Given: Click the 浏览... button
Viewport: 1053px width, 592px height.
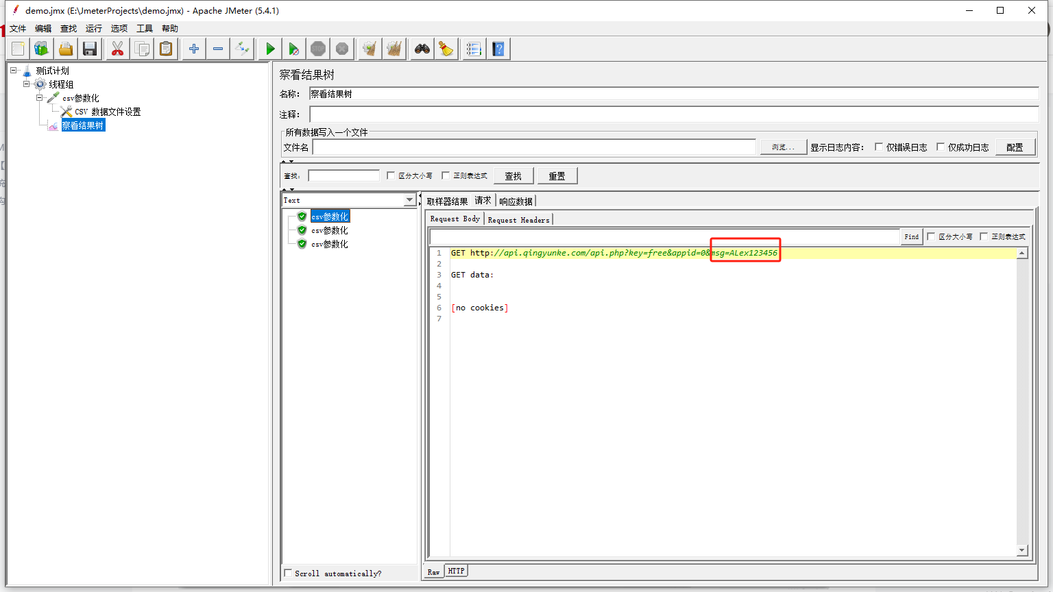Looking at the screenshot, I should [x=783, y=147].
